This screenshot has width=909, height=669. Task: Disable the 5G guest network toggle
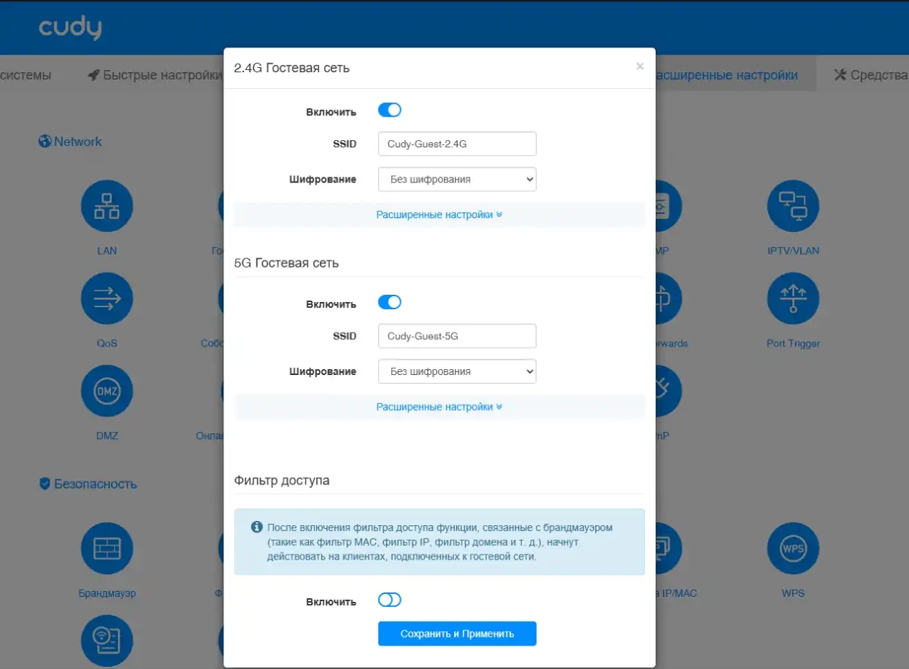tap(390, 302)
